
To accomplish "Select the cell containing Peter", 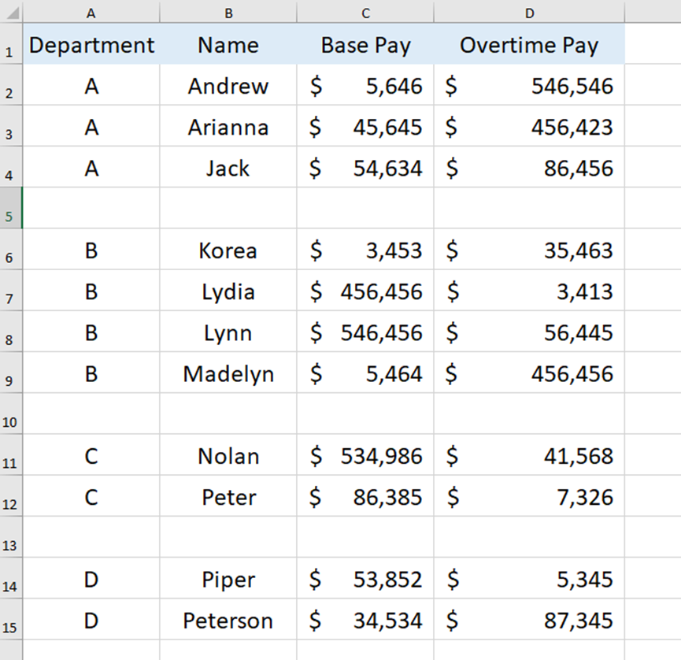I will (228, 495).
